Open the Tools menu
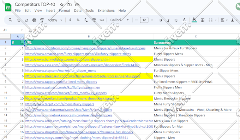Screen dimensions: 240x140 [x=90, y=11]
